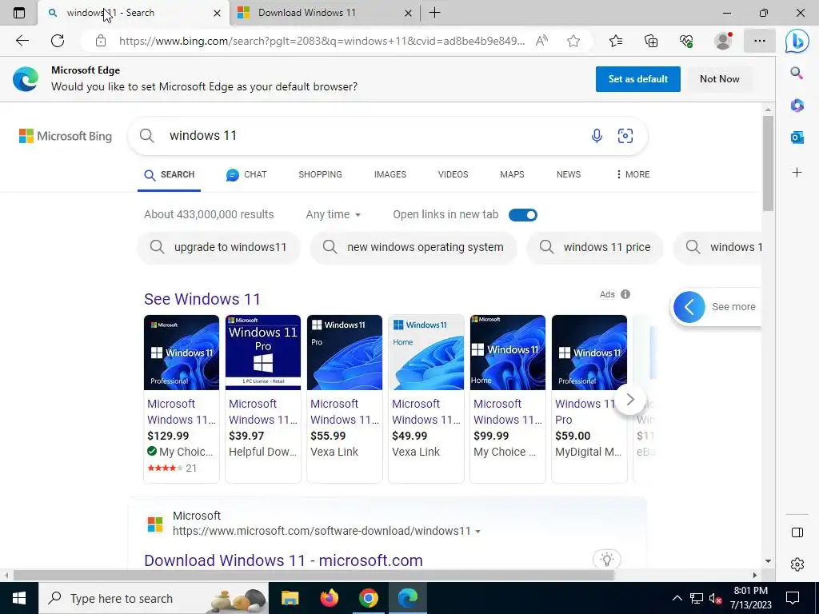
Task: Start voice search with microphone icon
Action: (x=597, y=136)
